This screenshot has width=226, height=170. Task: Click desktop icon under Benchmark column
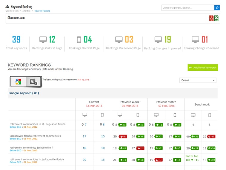[193, 115]
